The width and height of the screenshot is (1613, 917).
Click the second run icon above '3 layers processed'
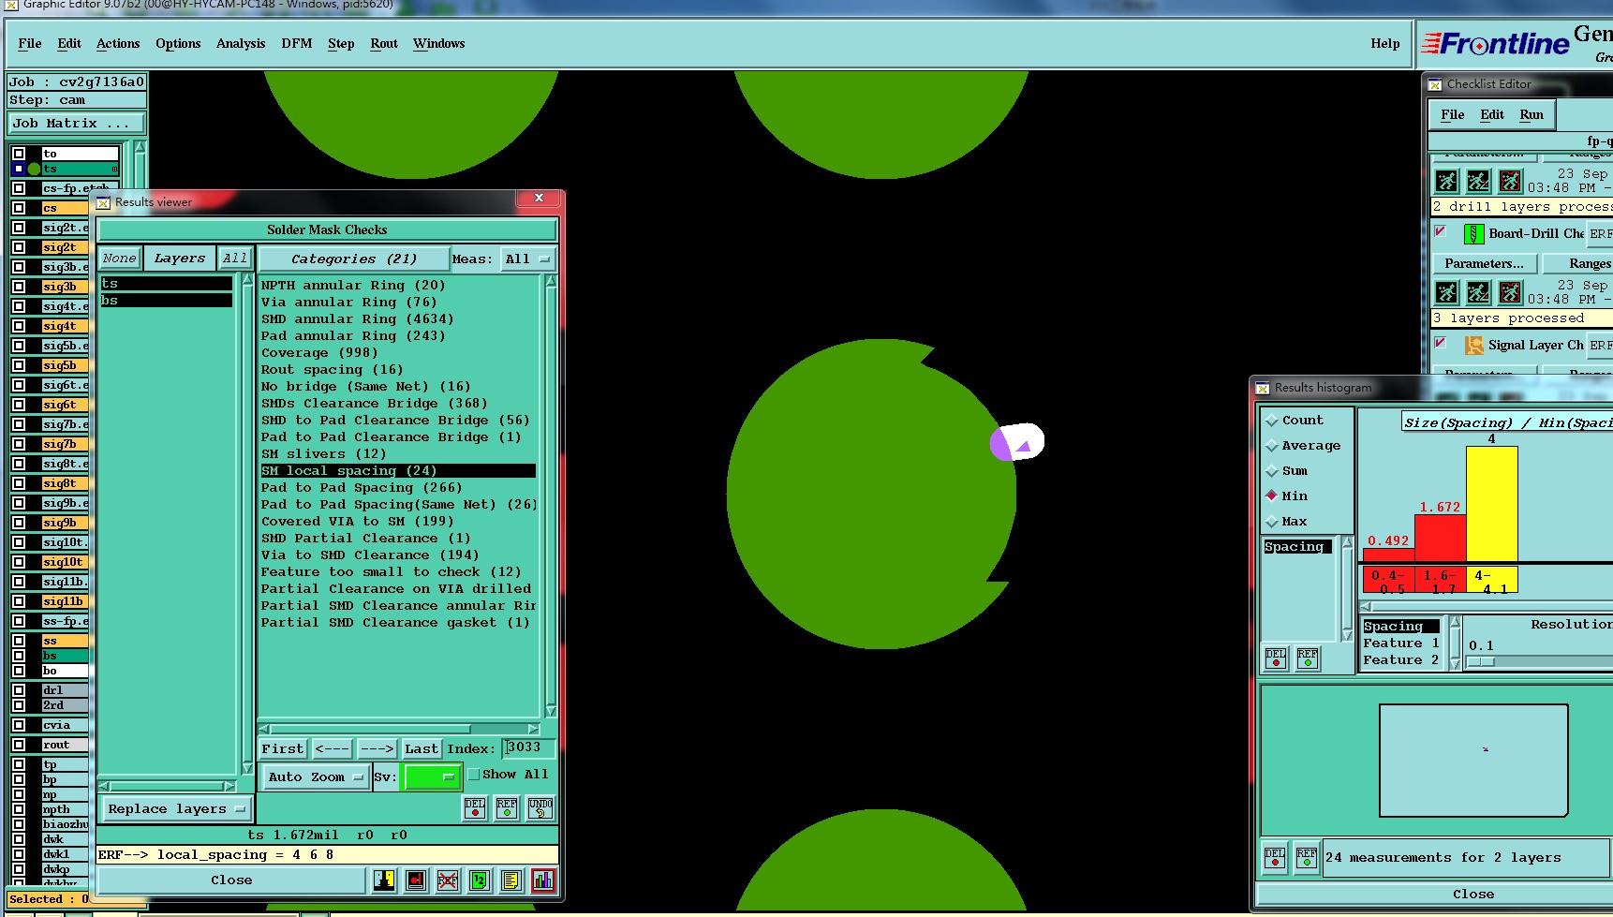1478,292
